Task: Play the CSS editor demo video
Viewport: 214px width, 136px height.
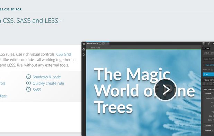Action: coord(166,90)
